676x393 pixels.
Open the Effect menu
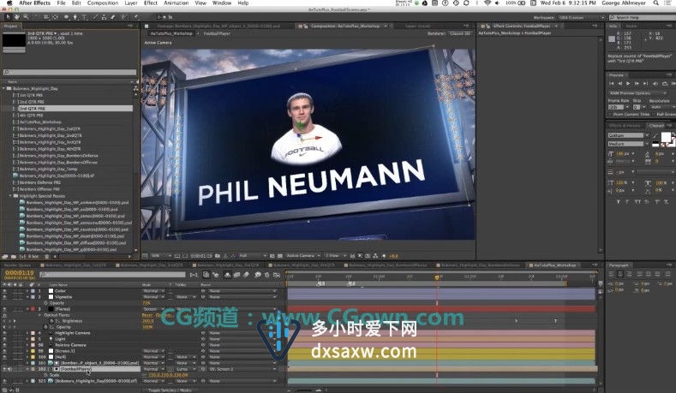[151, 3]
